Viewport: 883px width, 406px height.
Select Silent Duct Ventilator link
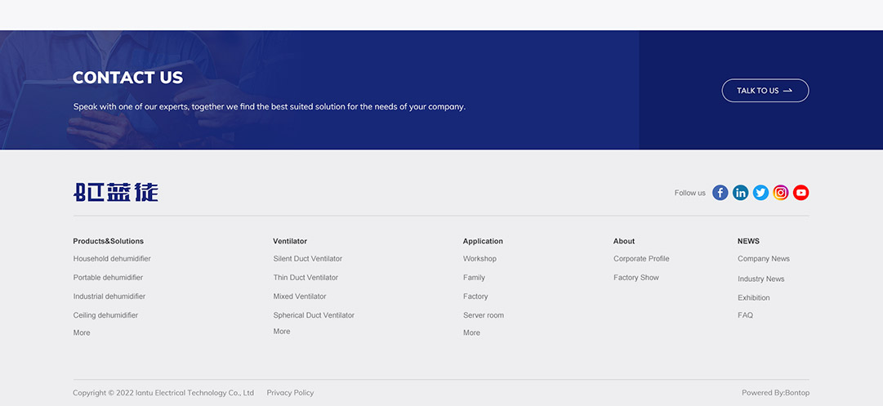[307, 259]
